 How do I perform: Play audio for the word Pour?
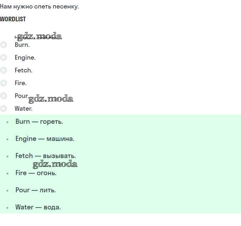pos(4,96)
